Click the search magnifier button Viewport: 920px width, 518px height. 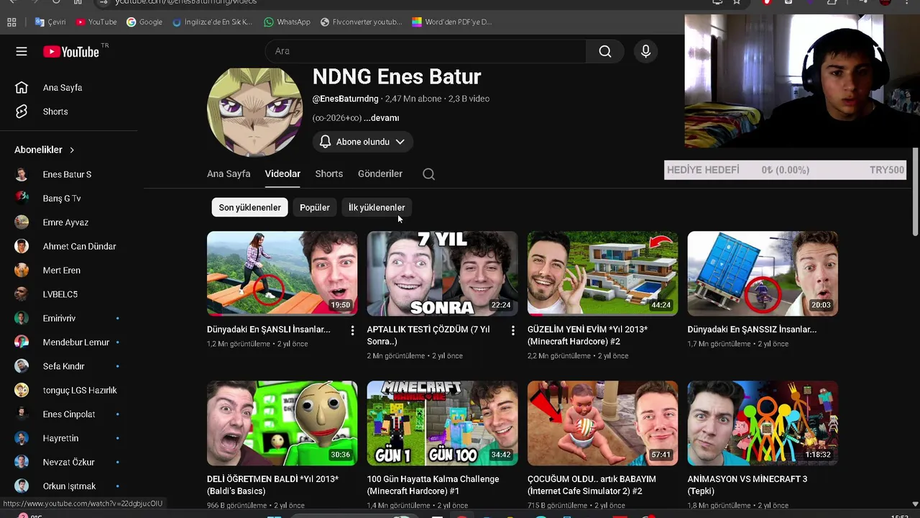605,51
